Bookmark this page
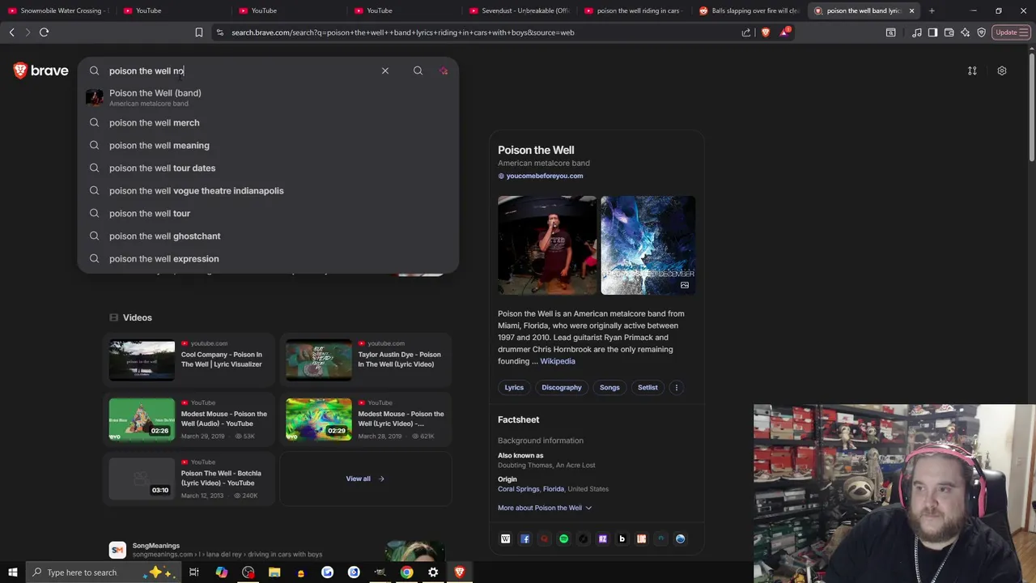This screenshot has width=1036, height=583. click(199, 32)
